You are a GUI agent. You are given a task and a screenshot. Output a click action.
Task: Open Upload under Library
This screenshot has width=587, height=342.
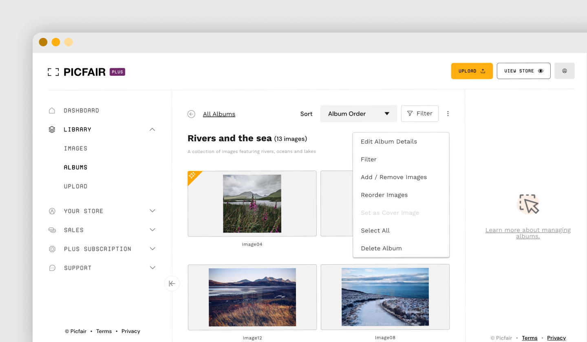click(x=76, y=186)
